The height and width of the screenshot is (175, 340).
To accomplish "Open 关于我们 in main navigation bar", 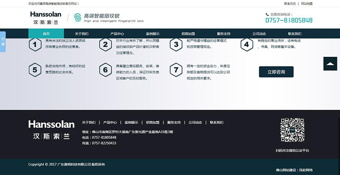I will point(82,34).
